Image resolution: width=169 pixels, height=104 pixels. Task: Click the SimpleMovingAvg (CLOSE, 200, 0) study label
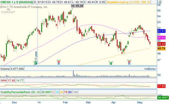128,2
